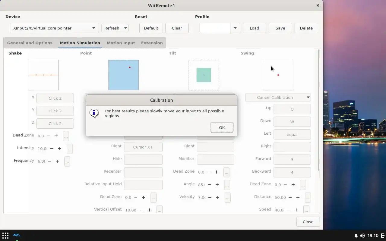
Task: Increase Shake Intensity value
Action: click(60, 149)
